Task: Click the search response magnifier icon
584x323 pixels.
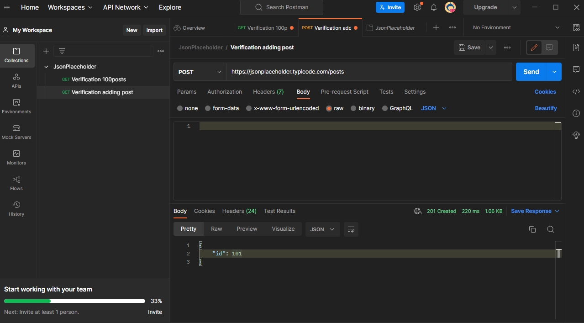Action: coord(550,229)
